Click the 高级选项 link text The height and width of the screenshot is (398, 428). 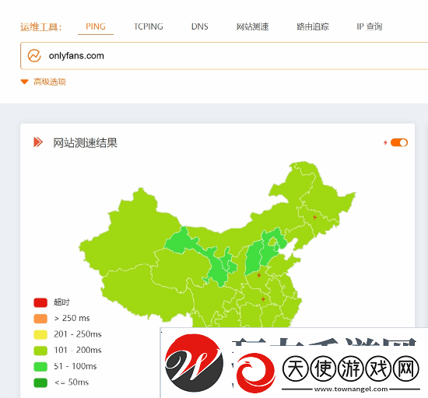pos(50,82)
